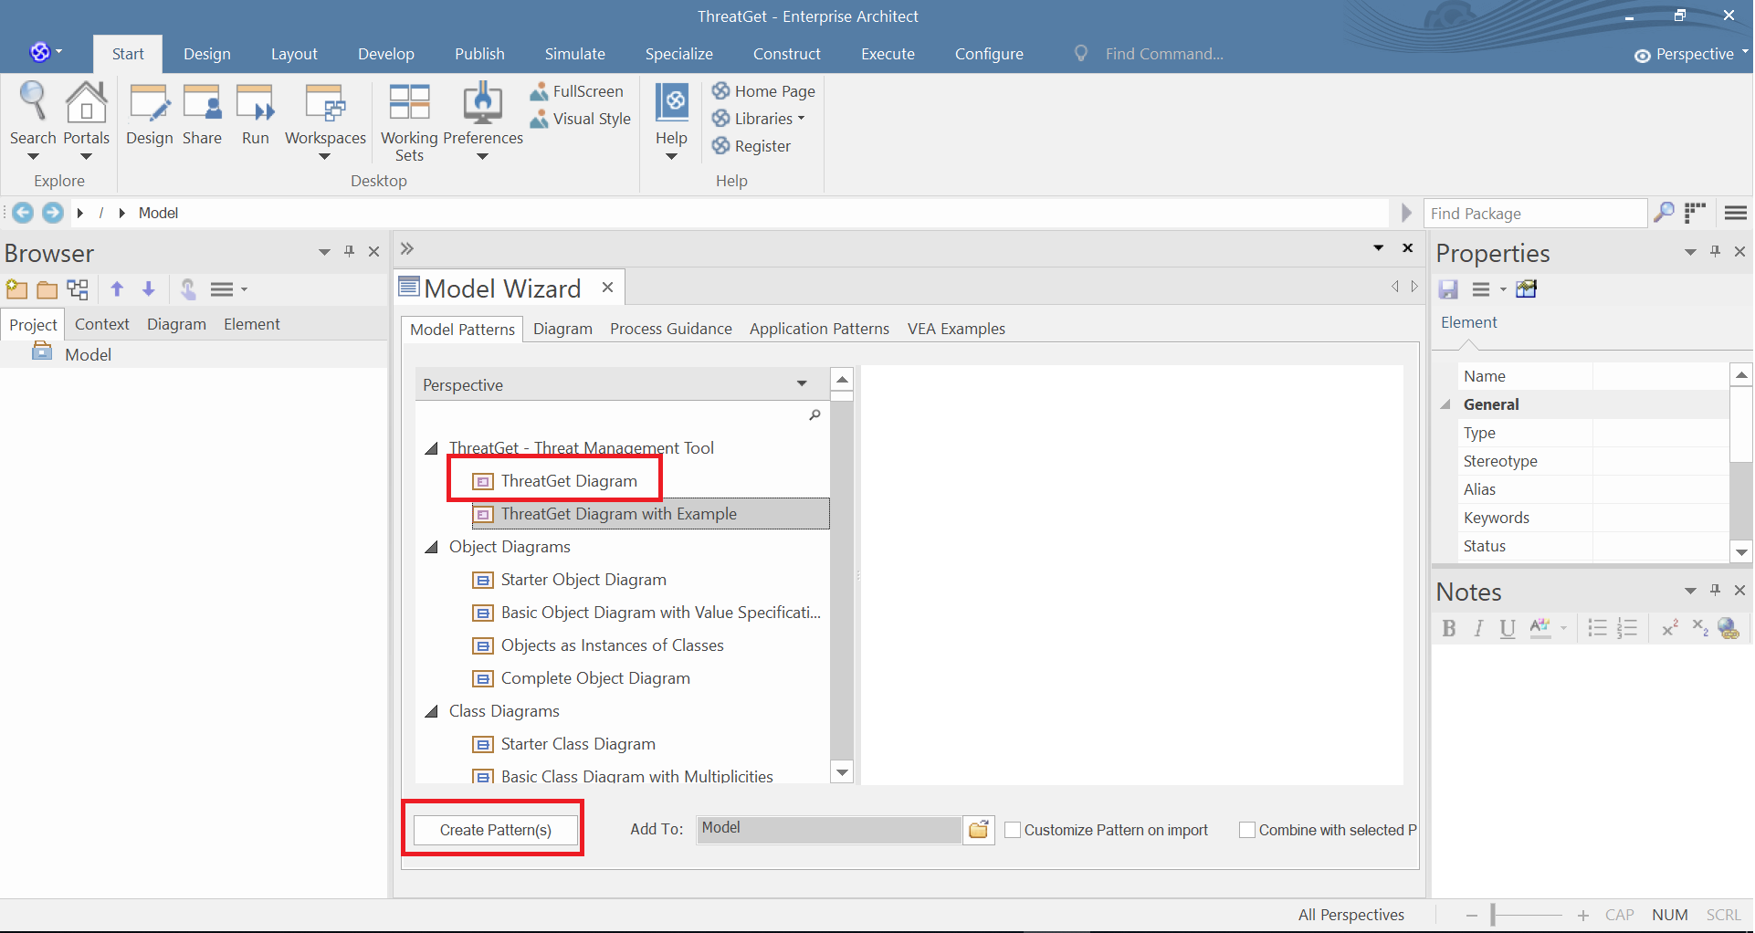Click the Find Package input field

click(x=1535, y=213)
